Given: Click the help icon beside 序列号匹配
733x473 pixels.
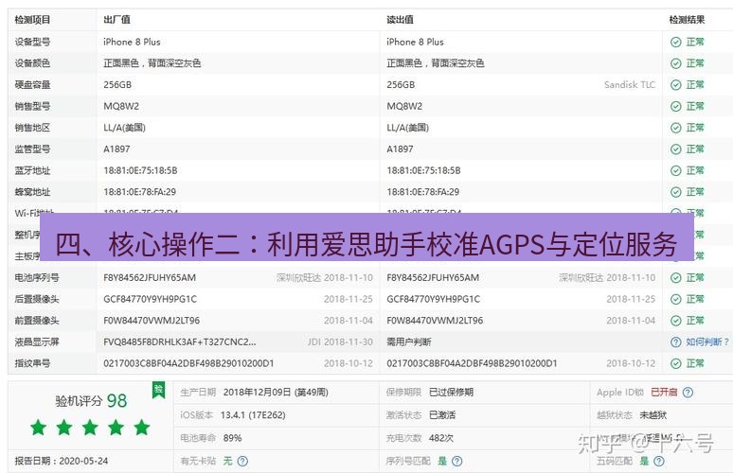Looking at the screenshot, I should (x=457, y=462).
